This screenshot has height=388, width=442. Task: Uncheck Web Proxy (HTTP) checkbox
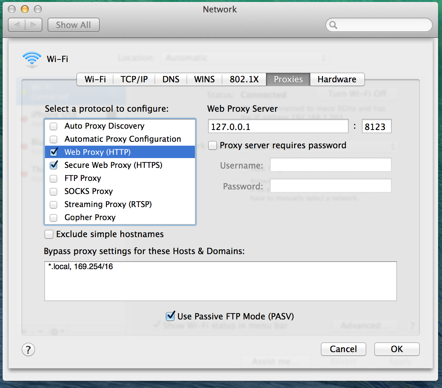(54, 152)
